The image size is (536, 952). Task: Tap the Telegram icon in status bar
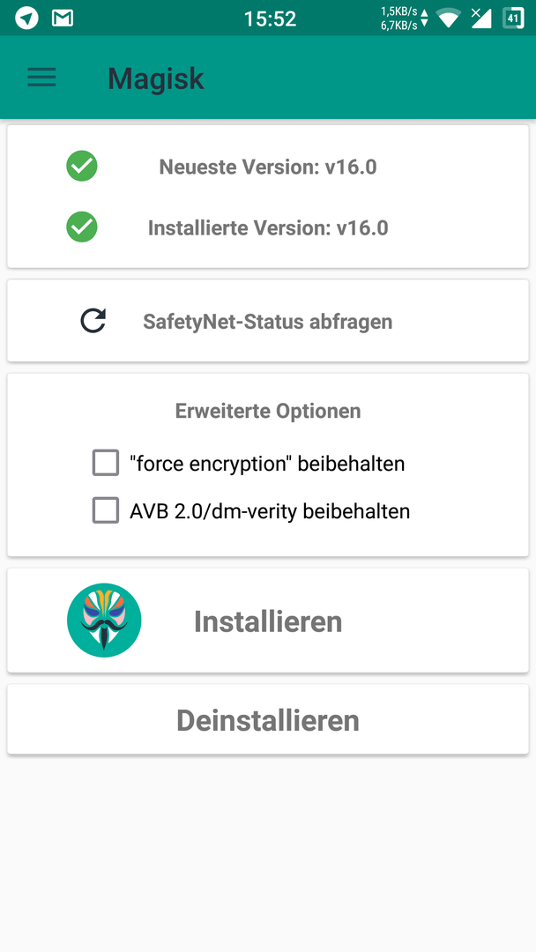coord(26,19)
